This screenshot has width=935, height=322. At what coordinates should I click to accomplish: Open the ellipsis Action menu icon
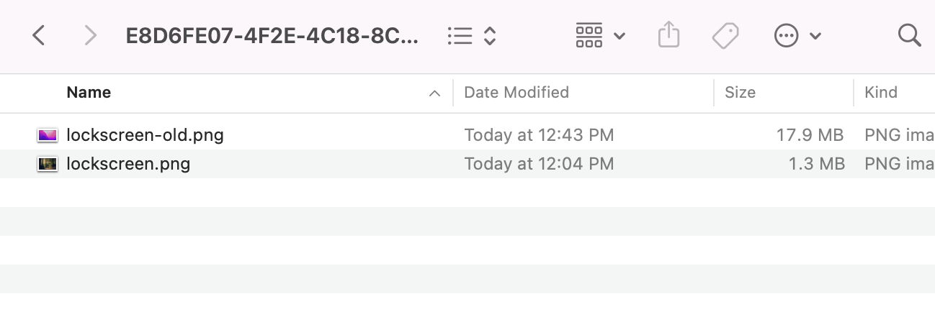(x=787, y=35)
